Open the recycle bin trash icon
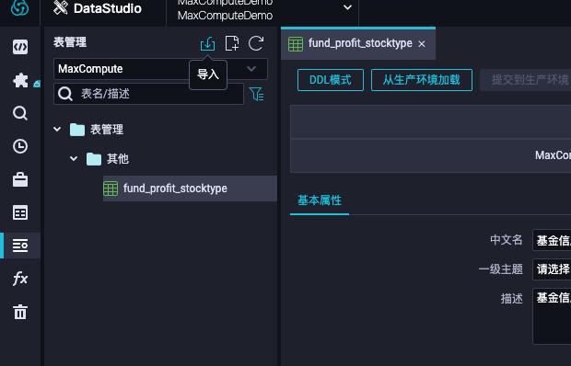This screenshot has height=366, width=571. click(20, 312)
